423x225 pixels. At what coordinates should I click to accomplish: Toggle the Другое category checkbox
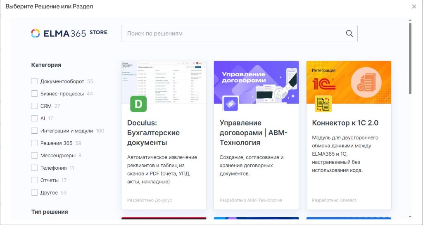pyautogui.click(x=34, y=193)
